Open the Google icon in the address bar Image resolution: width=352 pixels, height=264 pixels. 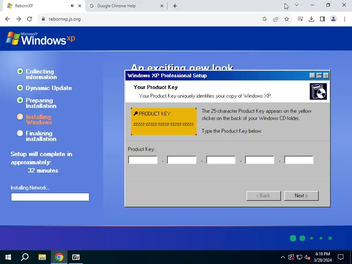[265, 19]
